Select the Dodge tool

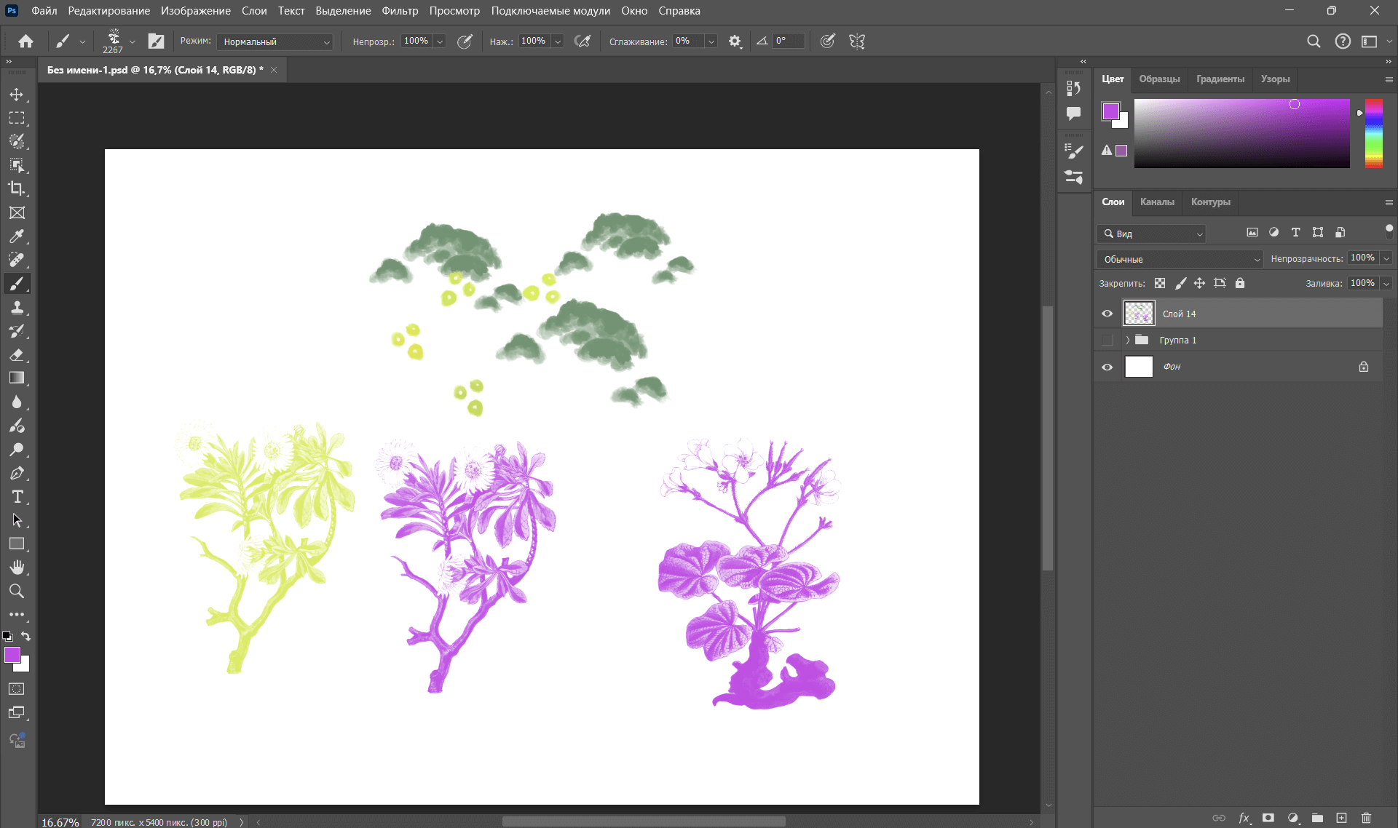pyautogui.click(x=17, y=449)
